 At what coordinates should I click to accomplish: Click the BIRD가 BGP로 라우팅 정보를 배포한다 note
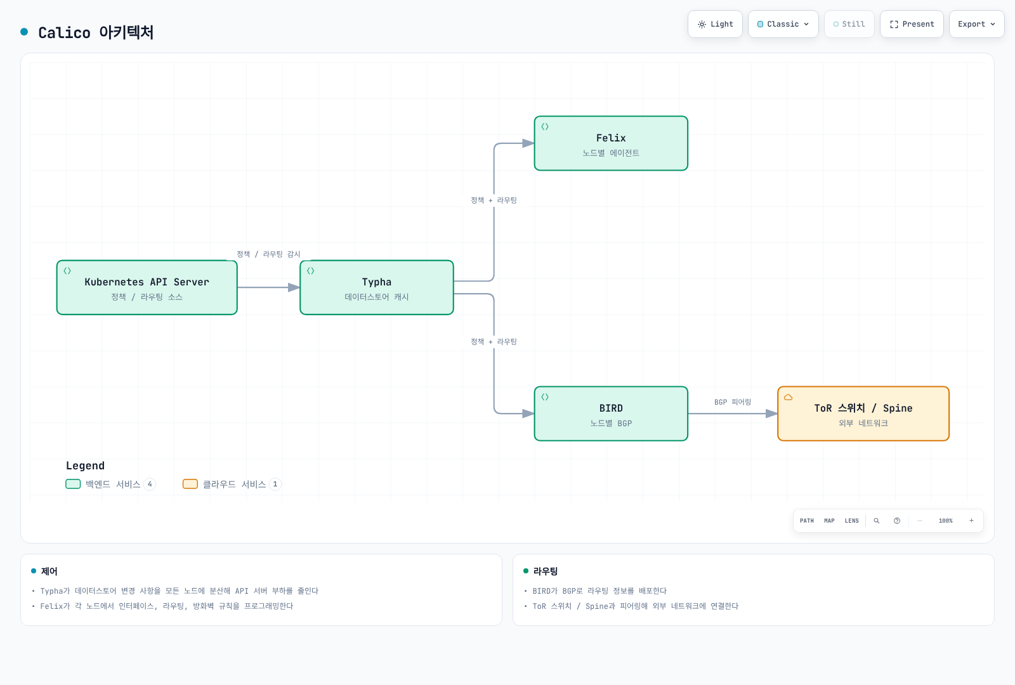(x=599, y=590)
